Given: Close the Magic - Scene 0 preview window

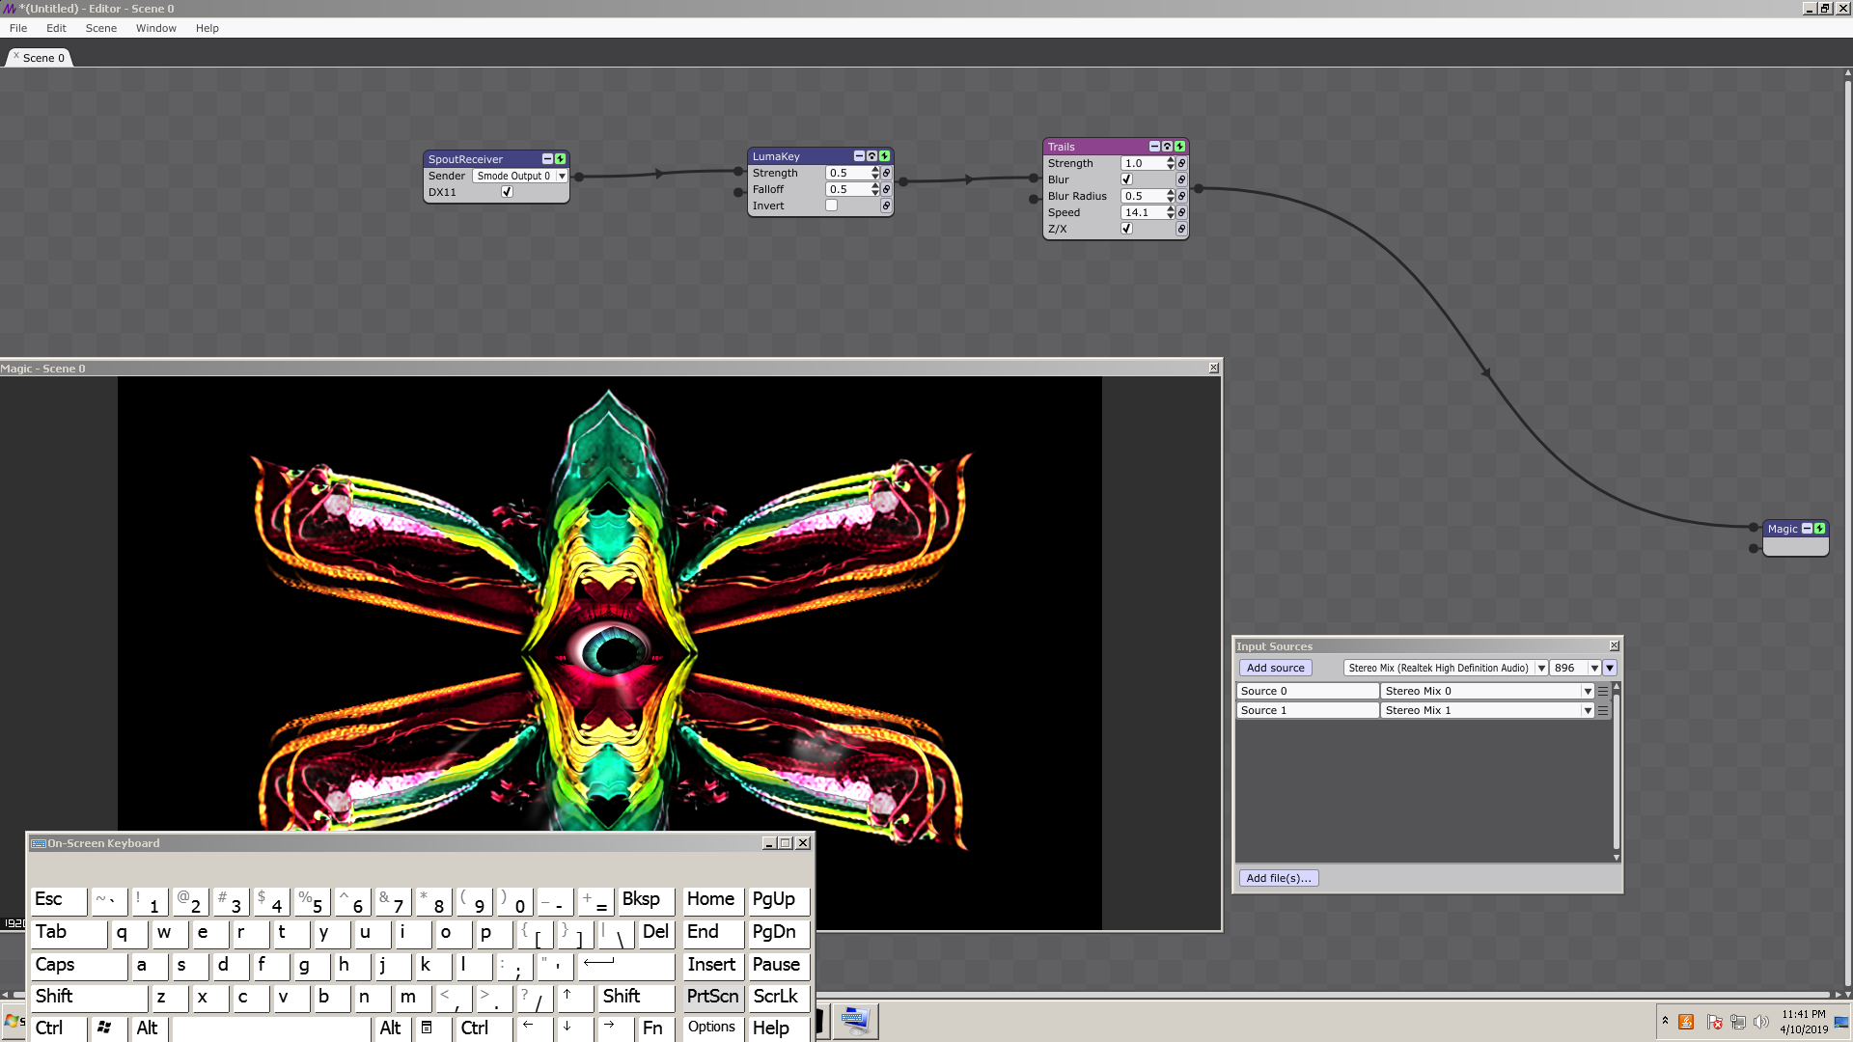Looking at the screenshot, I should (x=1214, y=369).
